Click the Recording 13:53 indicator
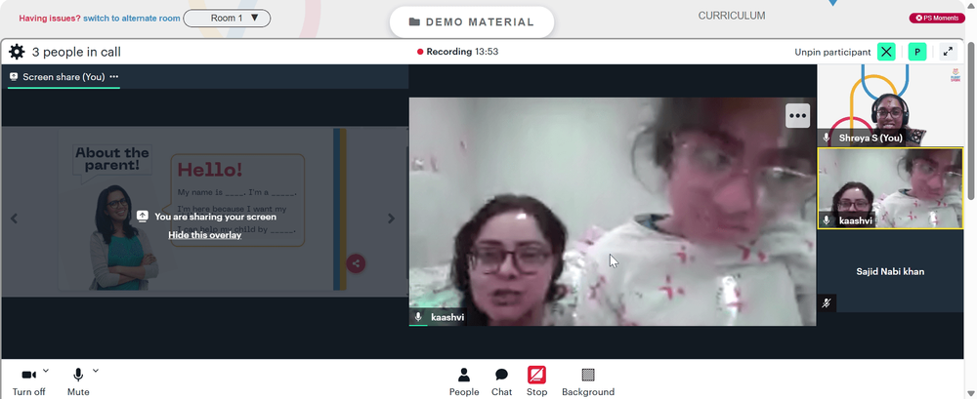Image resolution: width=977 pixels, height=399 pixels. [x=457, y=52]
